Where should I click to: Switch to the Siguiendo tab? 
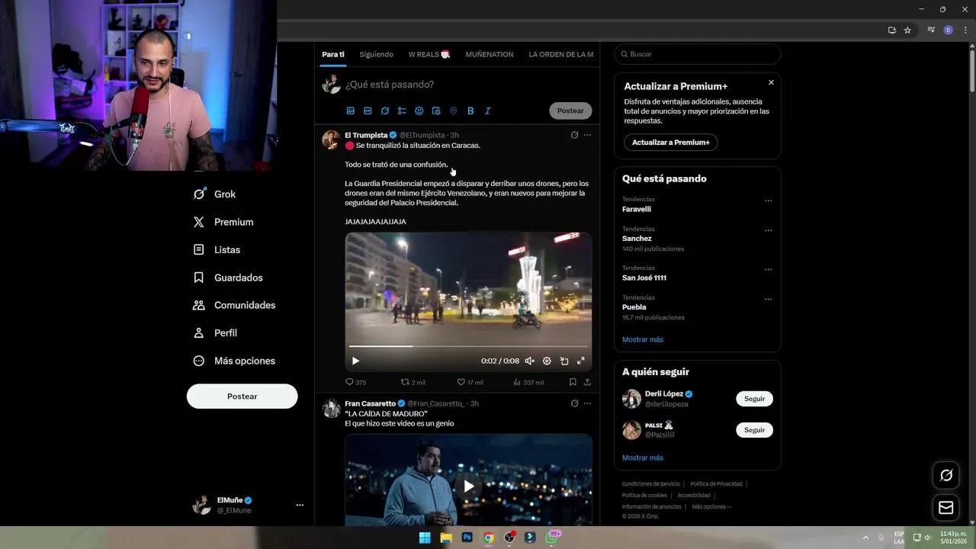(377, 54)
